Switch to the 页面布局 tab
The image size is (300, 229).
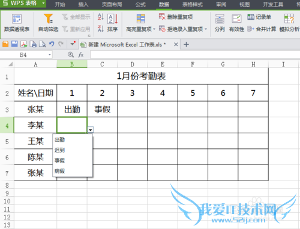coord(112,4)
